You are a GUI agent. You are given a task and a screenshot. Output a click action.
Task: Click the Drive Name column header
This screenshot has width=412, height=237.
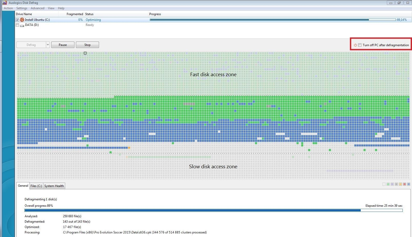(24, 14)
